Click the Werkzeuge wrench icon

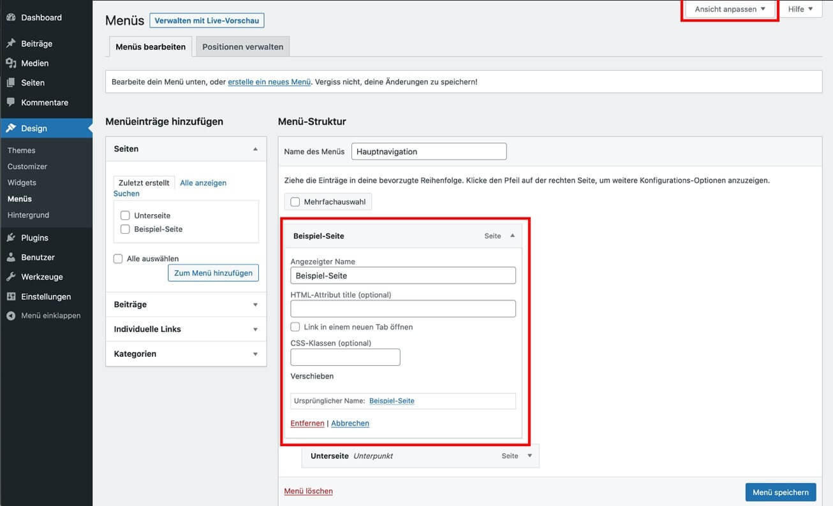[11, 277]
